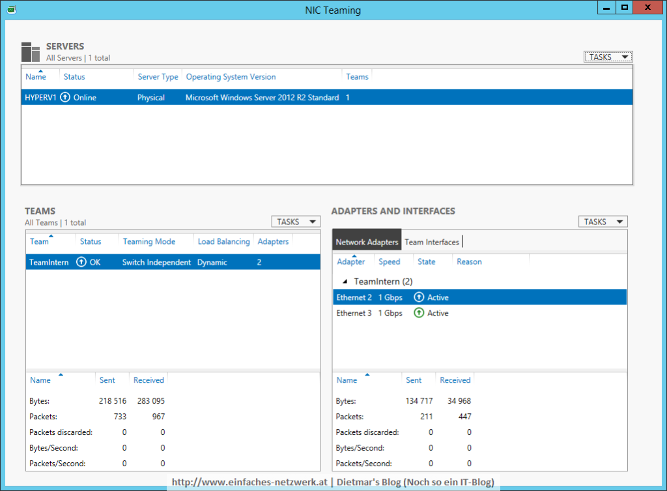Click the Online status icon for HYPERV1
Image resolution: width=667 pixels, height=491 pixels.
64,98
